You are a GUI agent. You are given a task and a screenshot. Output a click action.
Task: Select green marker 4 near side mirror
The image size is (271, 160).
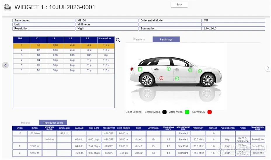tap(190, 70)
